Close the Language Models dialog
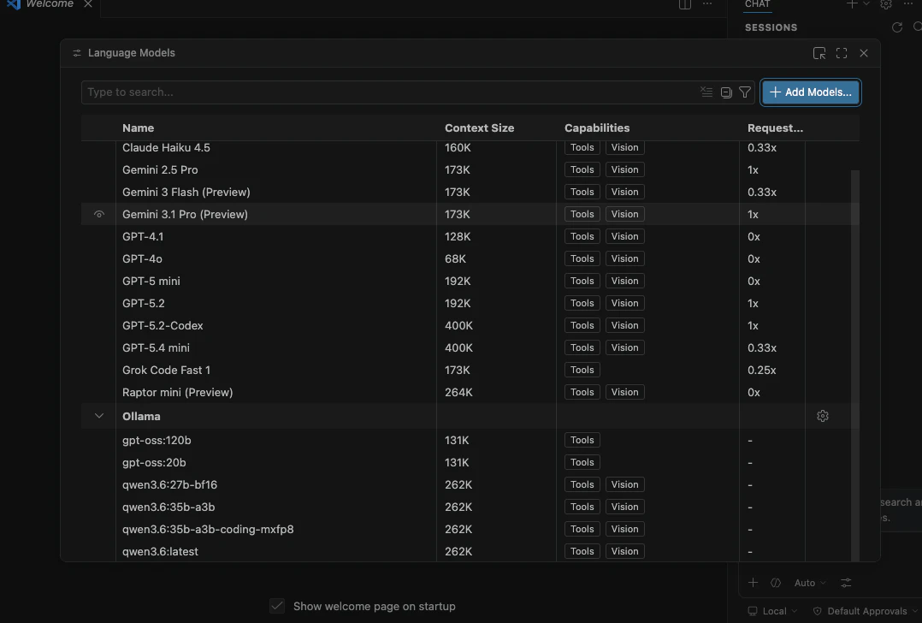Viewport: 922px width, 623px height. (x=864, y=53)
